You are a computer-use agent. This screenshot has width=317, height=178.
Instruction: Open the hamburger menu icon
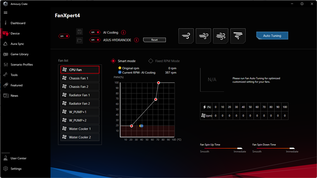tap(5, 13)
